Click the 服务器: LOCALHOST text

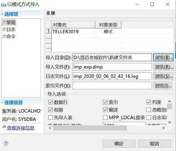click(22, 111)
